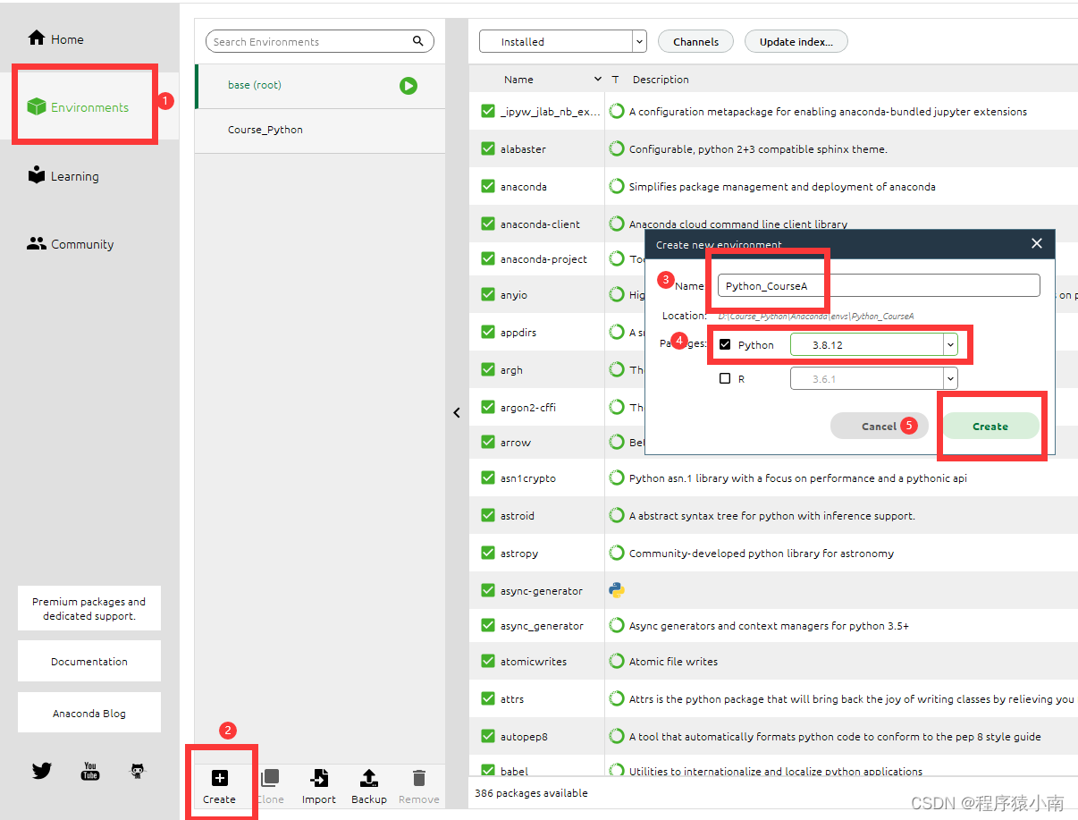The image size is (1078, 820).
Task: Click the status circle icon for asn1crypto
Action: point(617,478)
